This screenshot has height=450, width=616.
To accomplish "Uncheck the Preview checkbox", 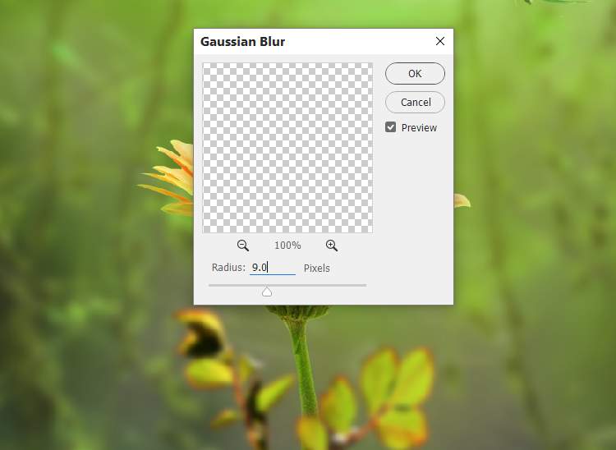I will (x=390, y=127).
